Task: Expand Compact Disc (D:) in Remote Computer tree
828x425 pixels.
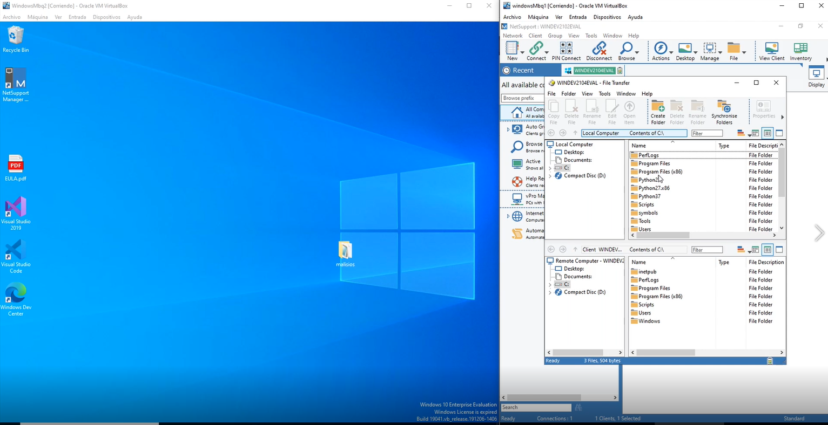Action: (550, 292)
